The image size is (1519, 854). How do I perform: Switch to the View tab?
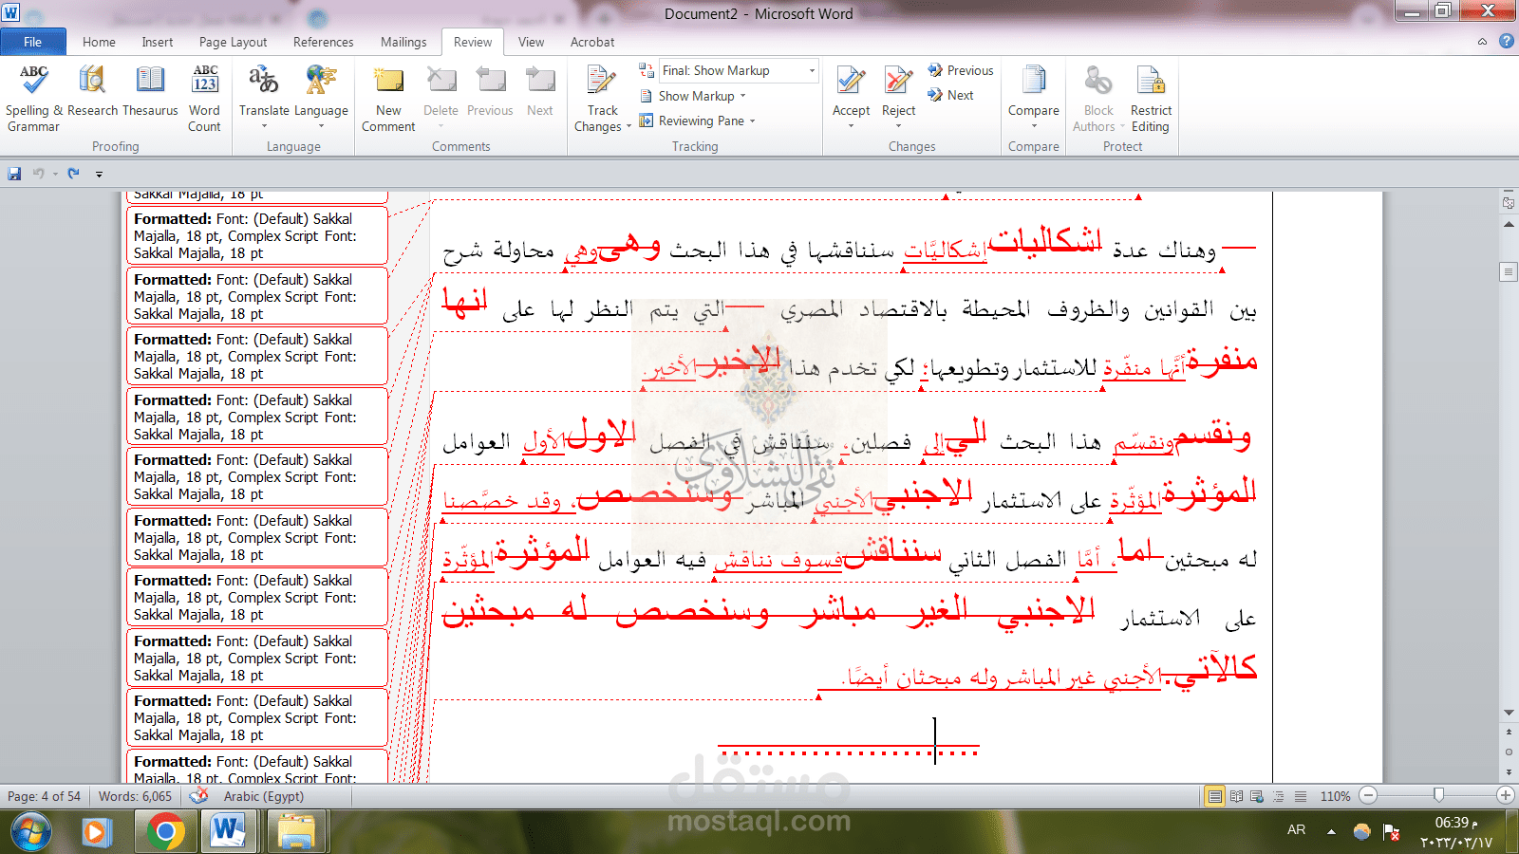pos(531,42)
